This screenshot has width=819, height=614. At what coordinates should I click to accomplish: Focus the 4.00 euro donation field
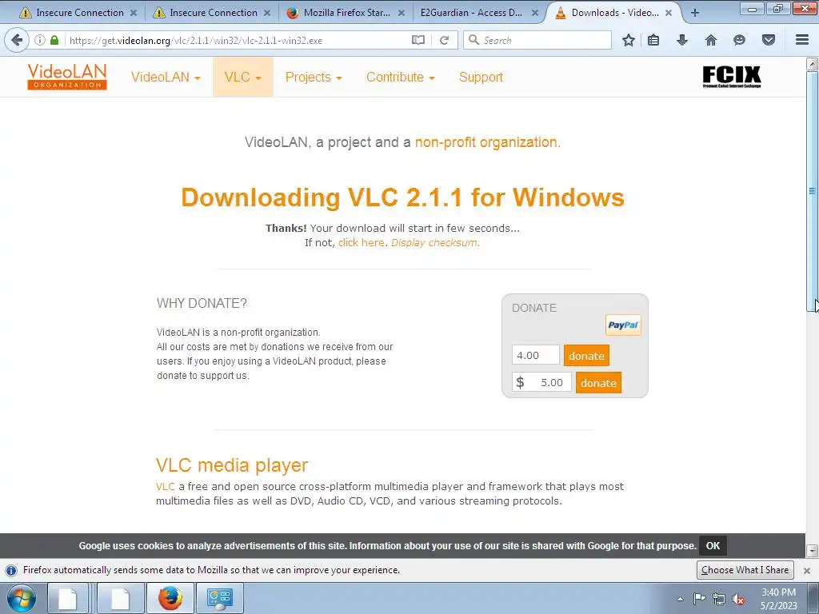tap(535, 356)
